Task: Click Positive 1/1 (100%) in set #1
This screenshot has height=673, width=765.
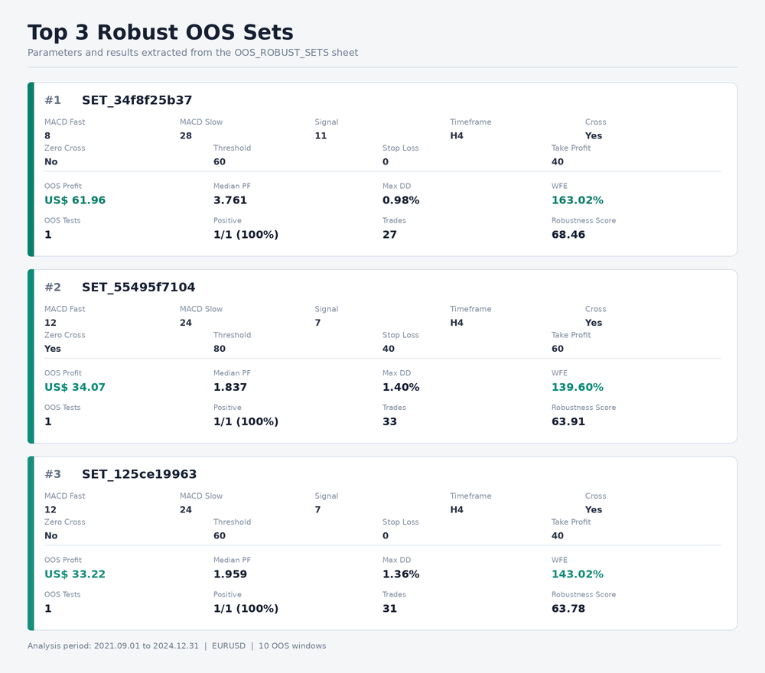Action: (246, 235)
